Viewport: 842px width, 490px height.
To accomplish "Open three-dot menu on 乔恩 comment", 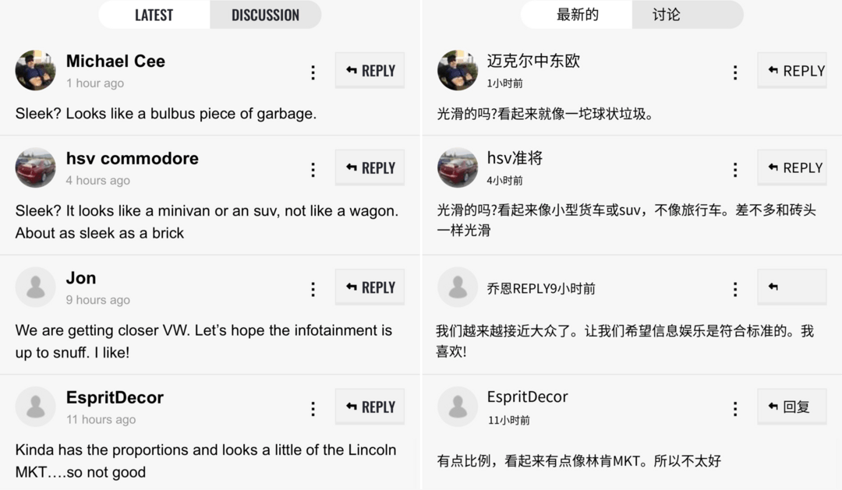I will [x=735, y=290].
